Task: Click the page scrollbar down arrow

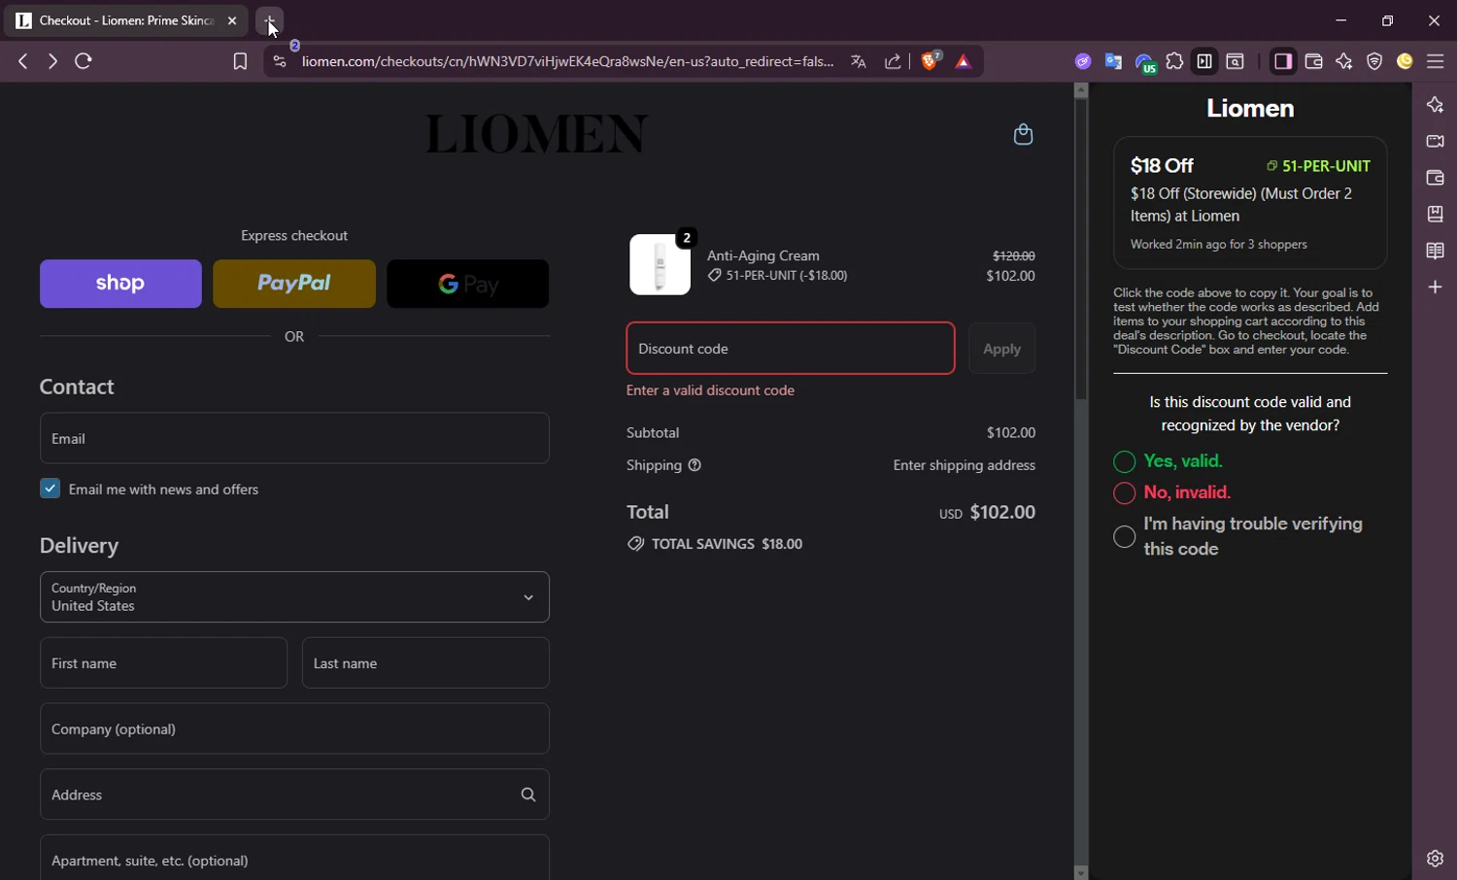Action: click(x=1080, y=872)
